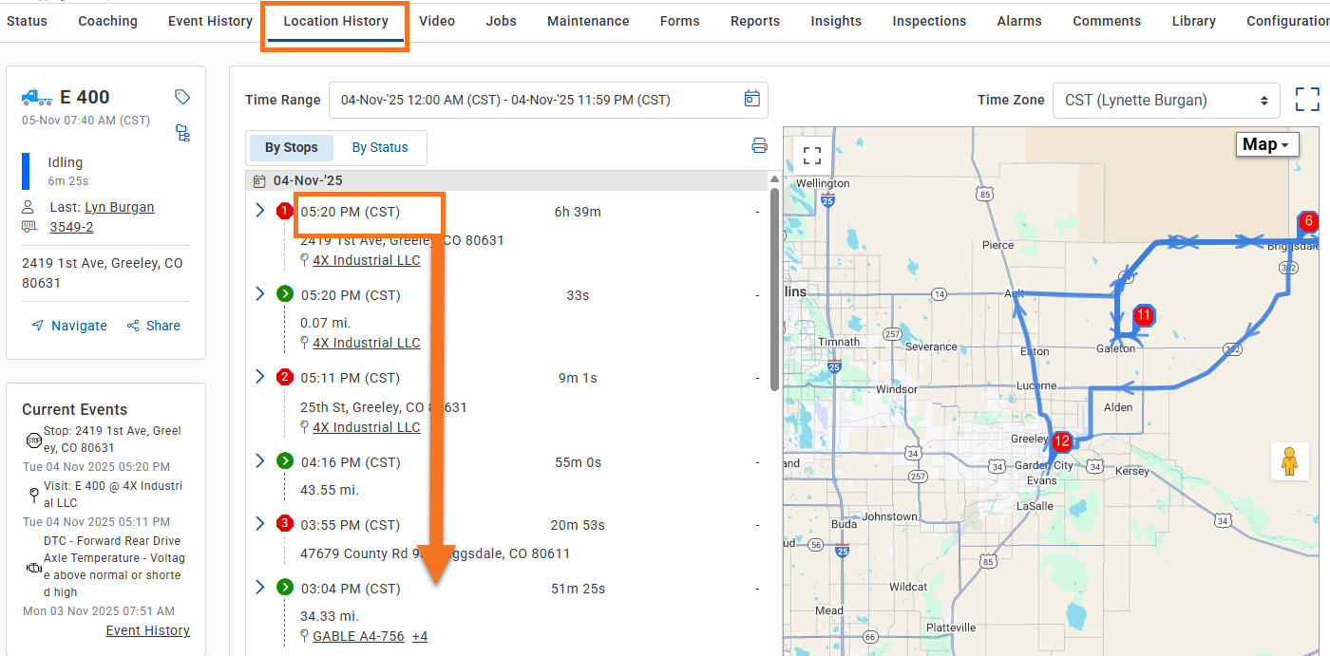
Task: Click the Time Range date field
Action: click(548, 100)
